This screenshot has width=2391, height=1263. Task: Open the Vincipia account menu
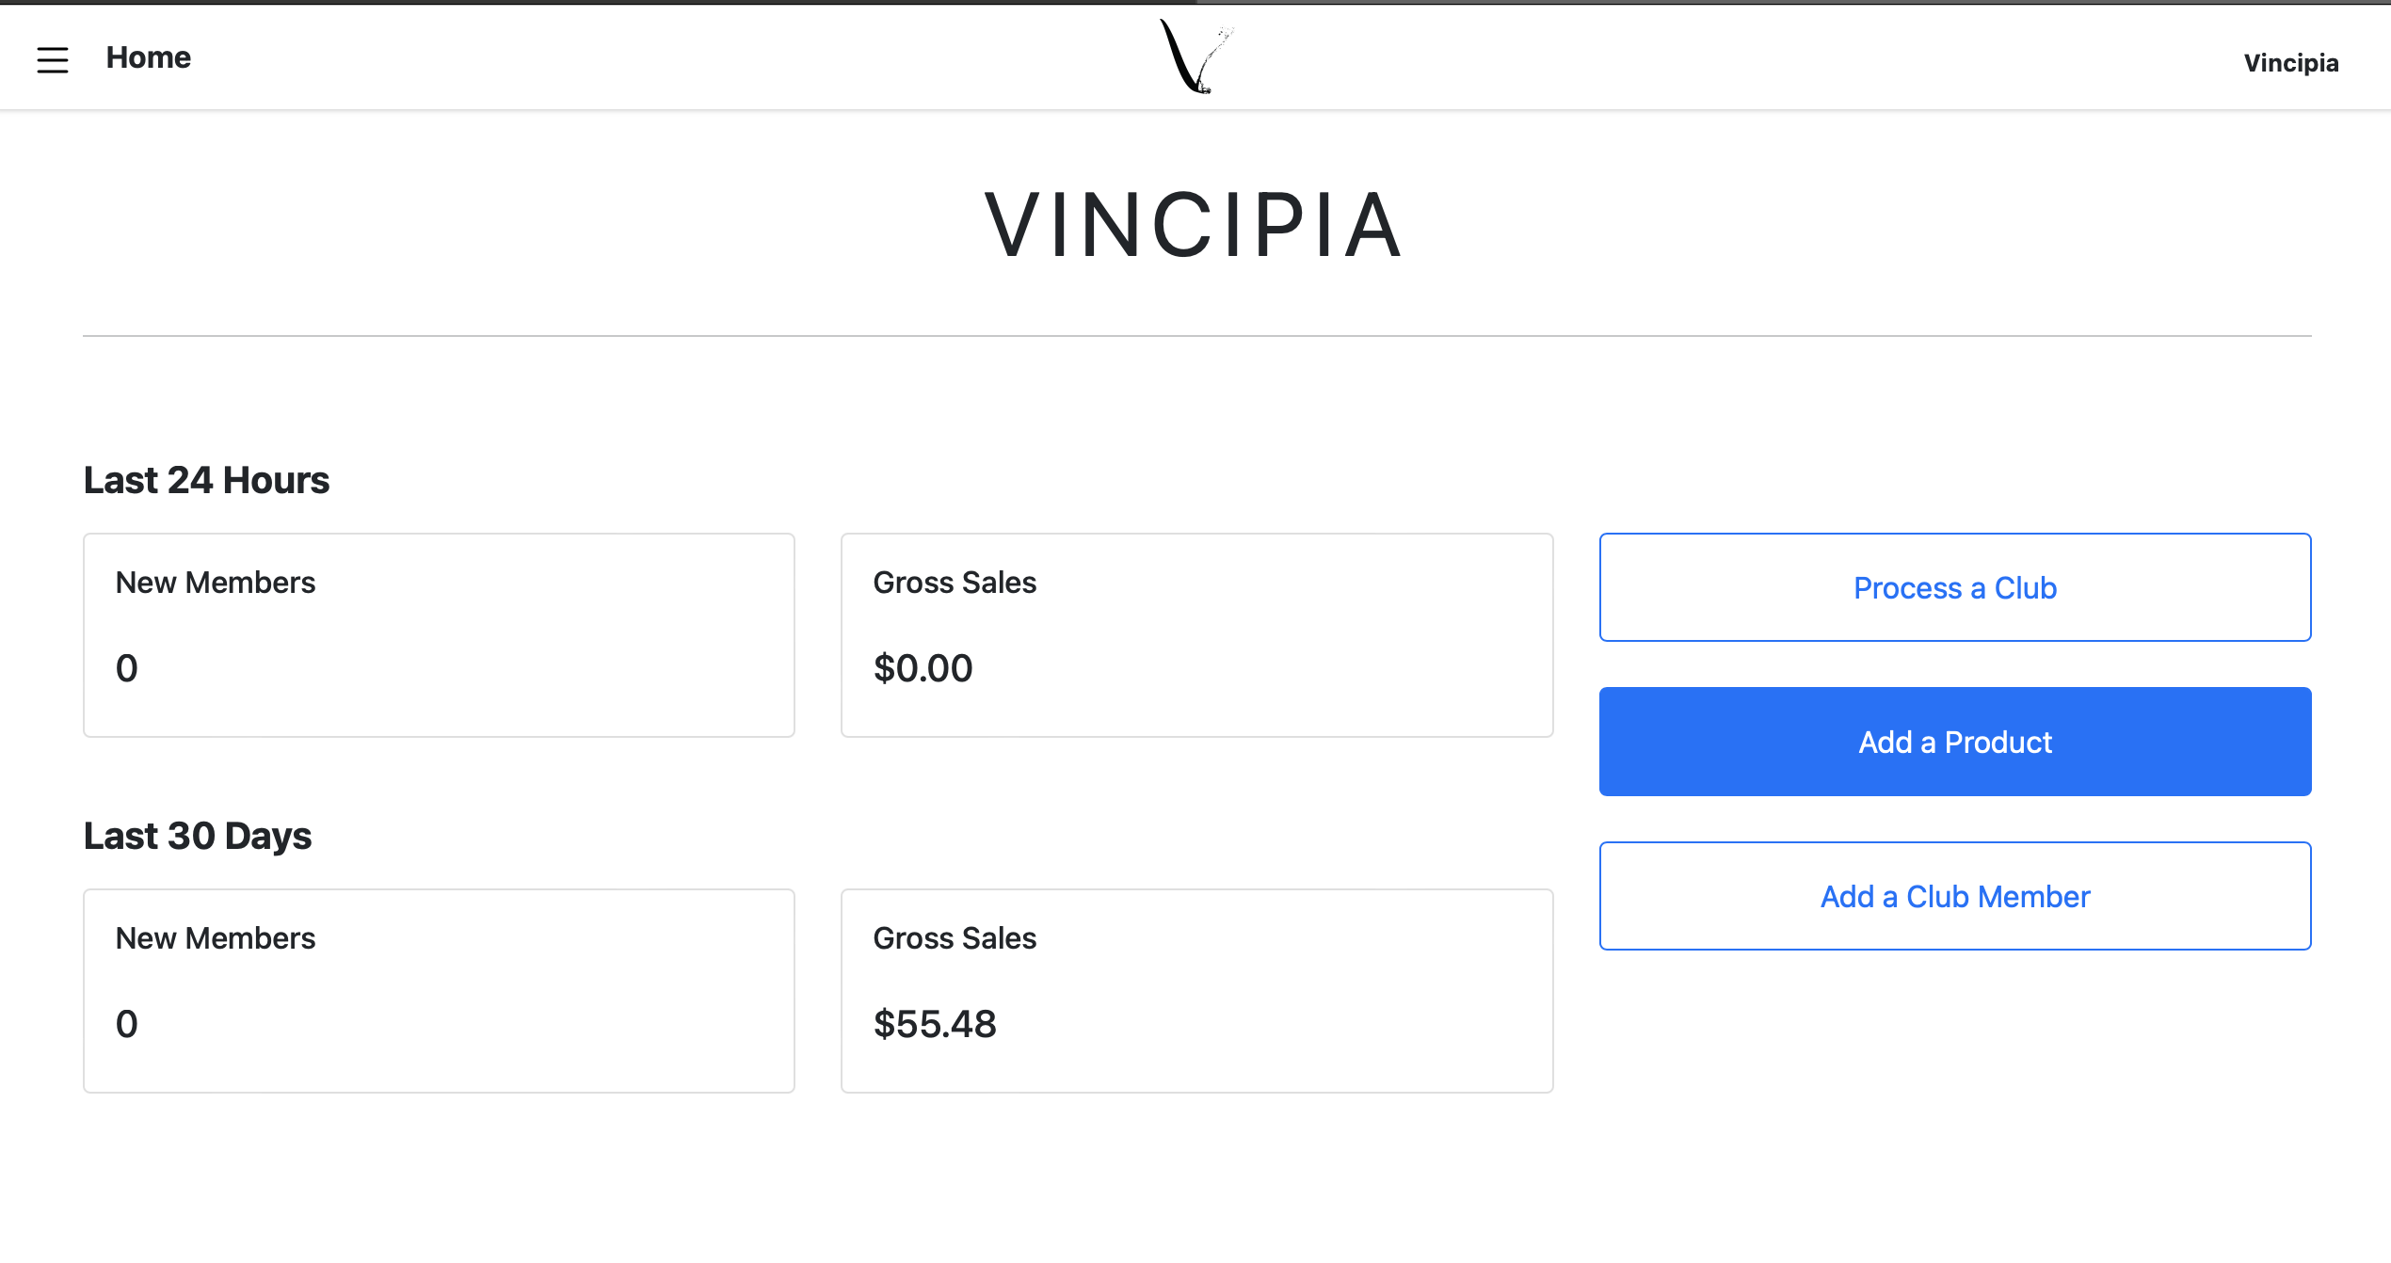2290,63
